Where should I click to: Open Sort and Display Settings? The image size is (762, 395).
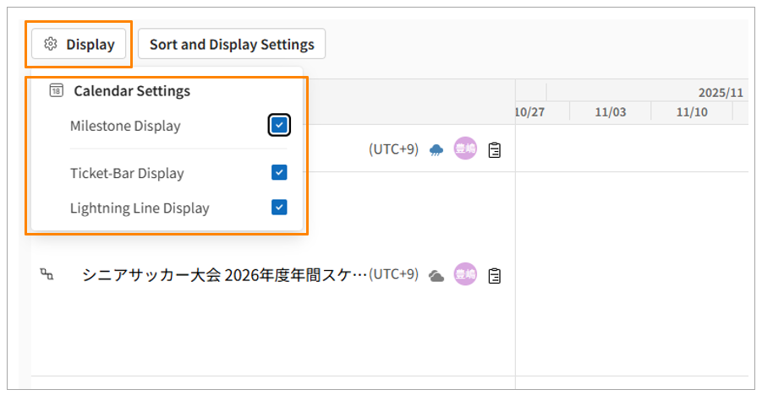click(232, 44)
